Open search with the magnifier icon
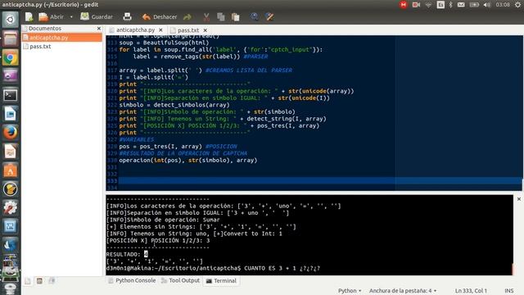 coord(254,16)
